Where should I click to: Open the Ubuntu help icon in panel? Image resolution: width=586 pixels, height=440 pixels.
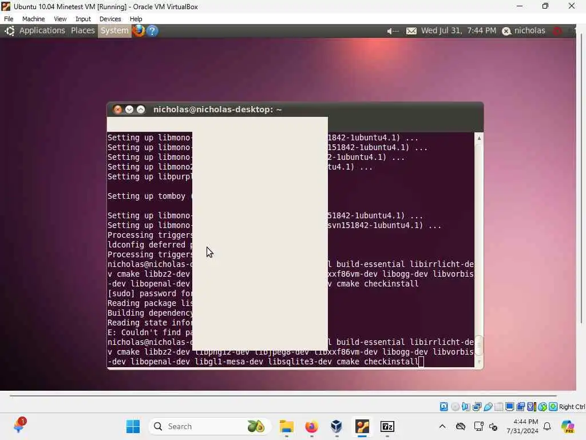coord(152,31)
